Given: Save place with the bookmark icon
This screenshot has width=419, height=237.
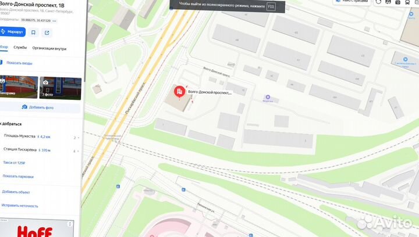Looking at the screenshot, I should [33, 33].
